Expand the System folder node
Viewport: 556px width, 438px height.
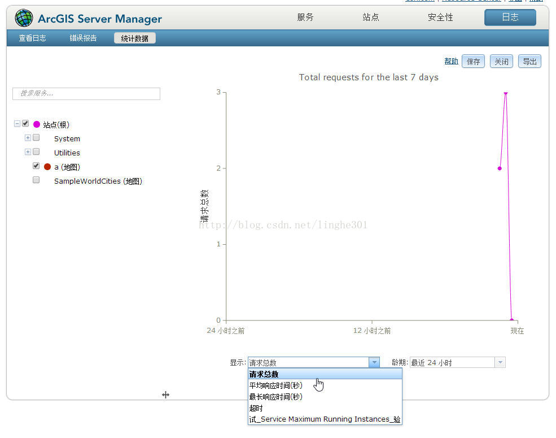(x=28, y=138)
